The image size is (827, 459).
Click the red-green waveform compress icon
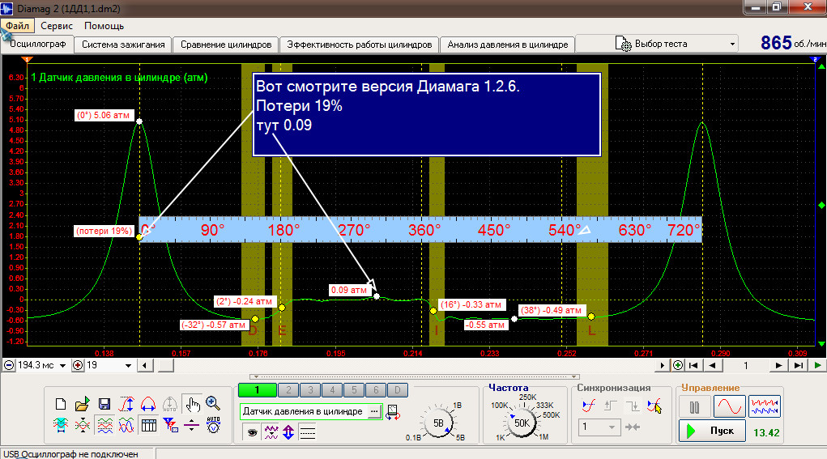[x=83, y=425]
